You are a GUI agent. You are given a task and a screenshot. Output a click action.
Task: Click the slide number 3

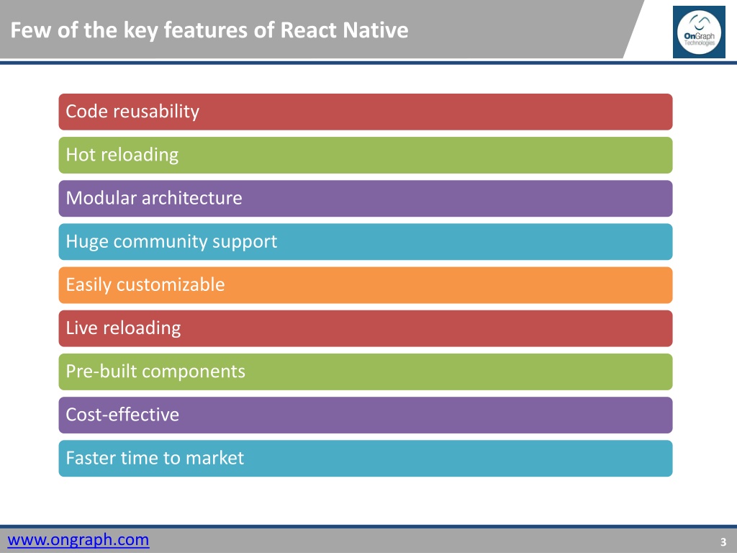[723, 542]
